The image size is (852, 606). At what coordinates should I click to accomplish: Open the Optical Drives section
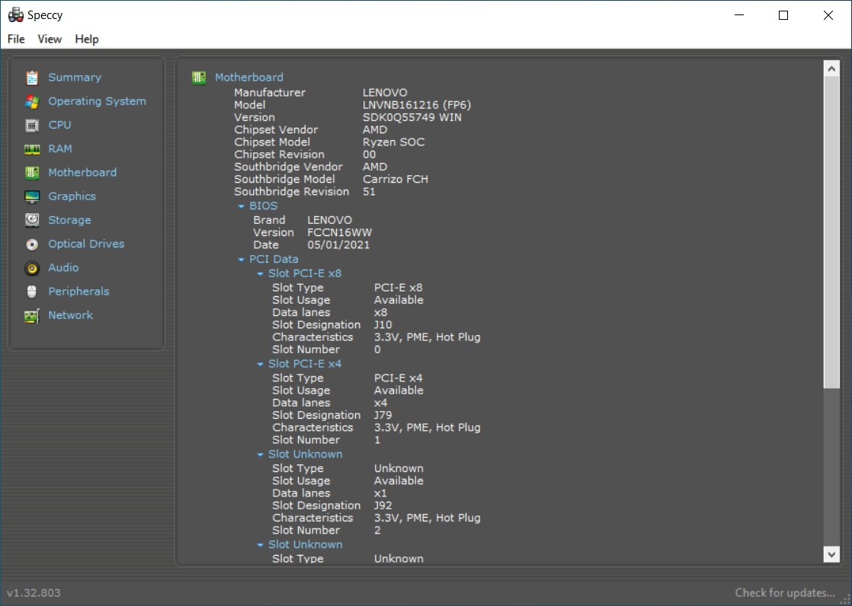tap(86, 244)
